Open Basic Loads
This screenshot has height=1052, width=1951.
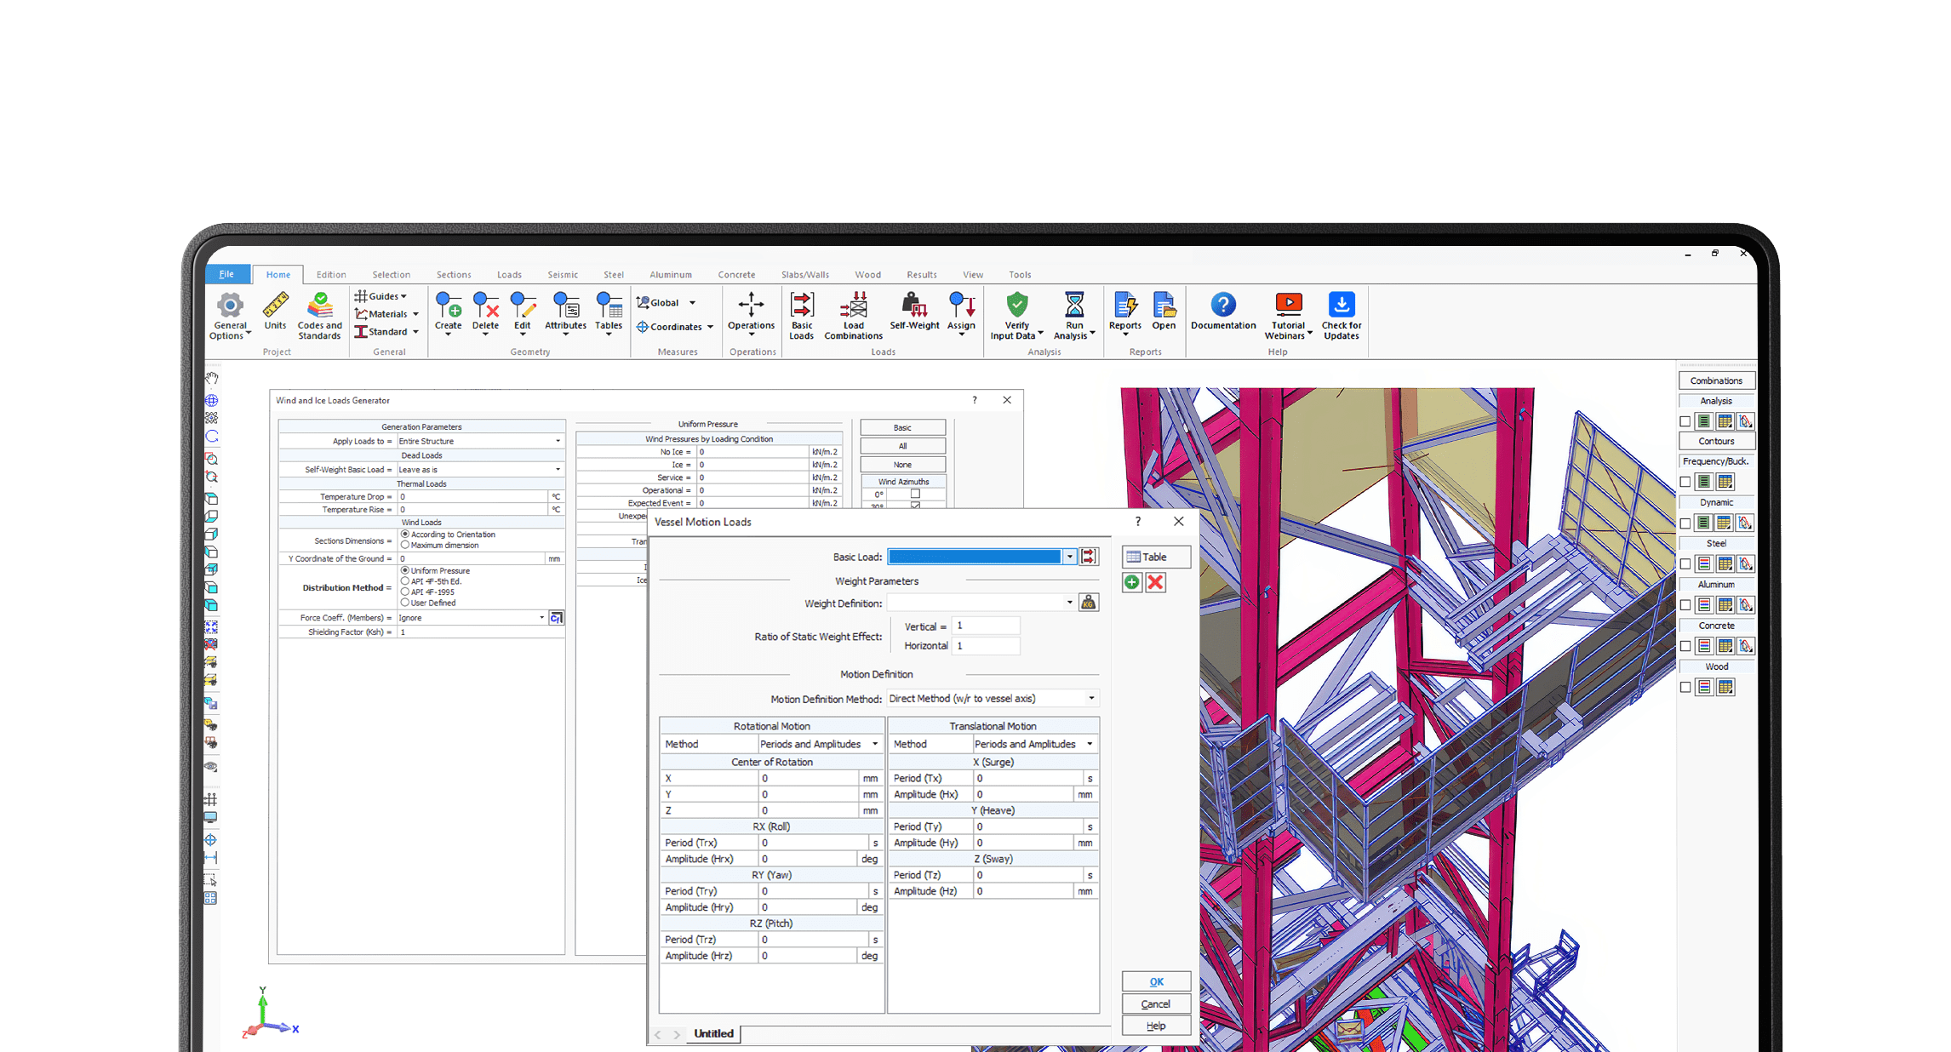point(801,316)
